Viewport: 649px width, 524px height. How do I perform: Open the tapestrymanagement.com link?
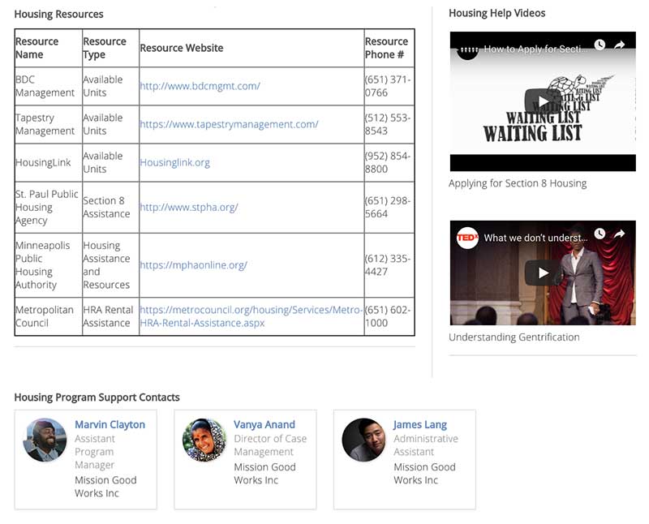(x=229, y=124)
